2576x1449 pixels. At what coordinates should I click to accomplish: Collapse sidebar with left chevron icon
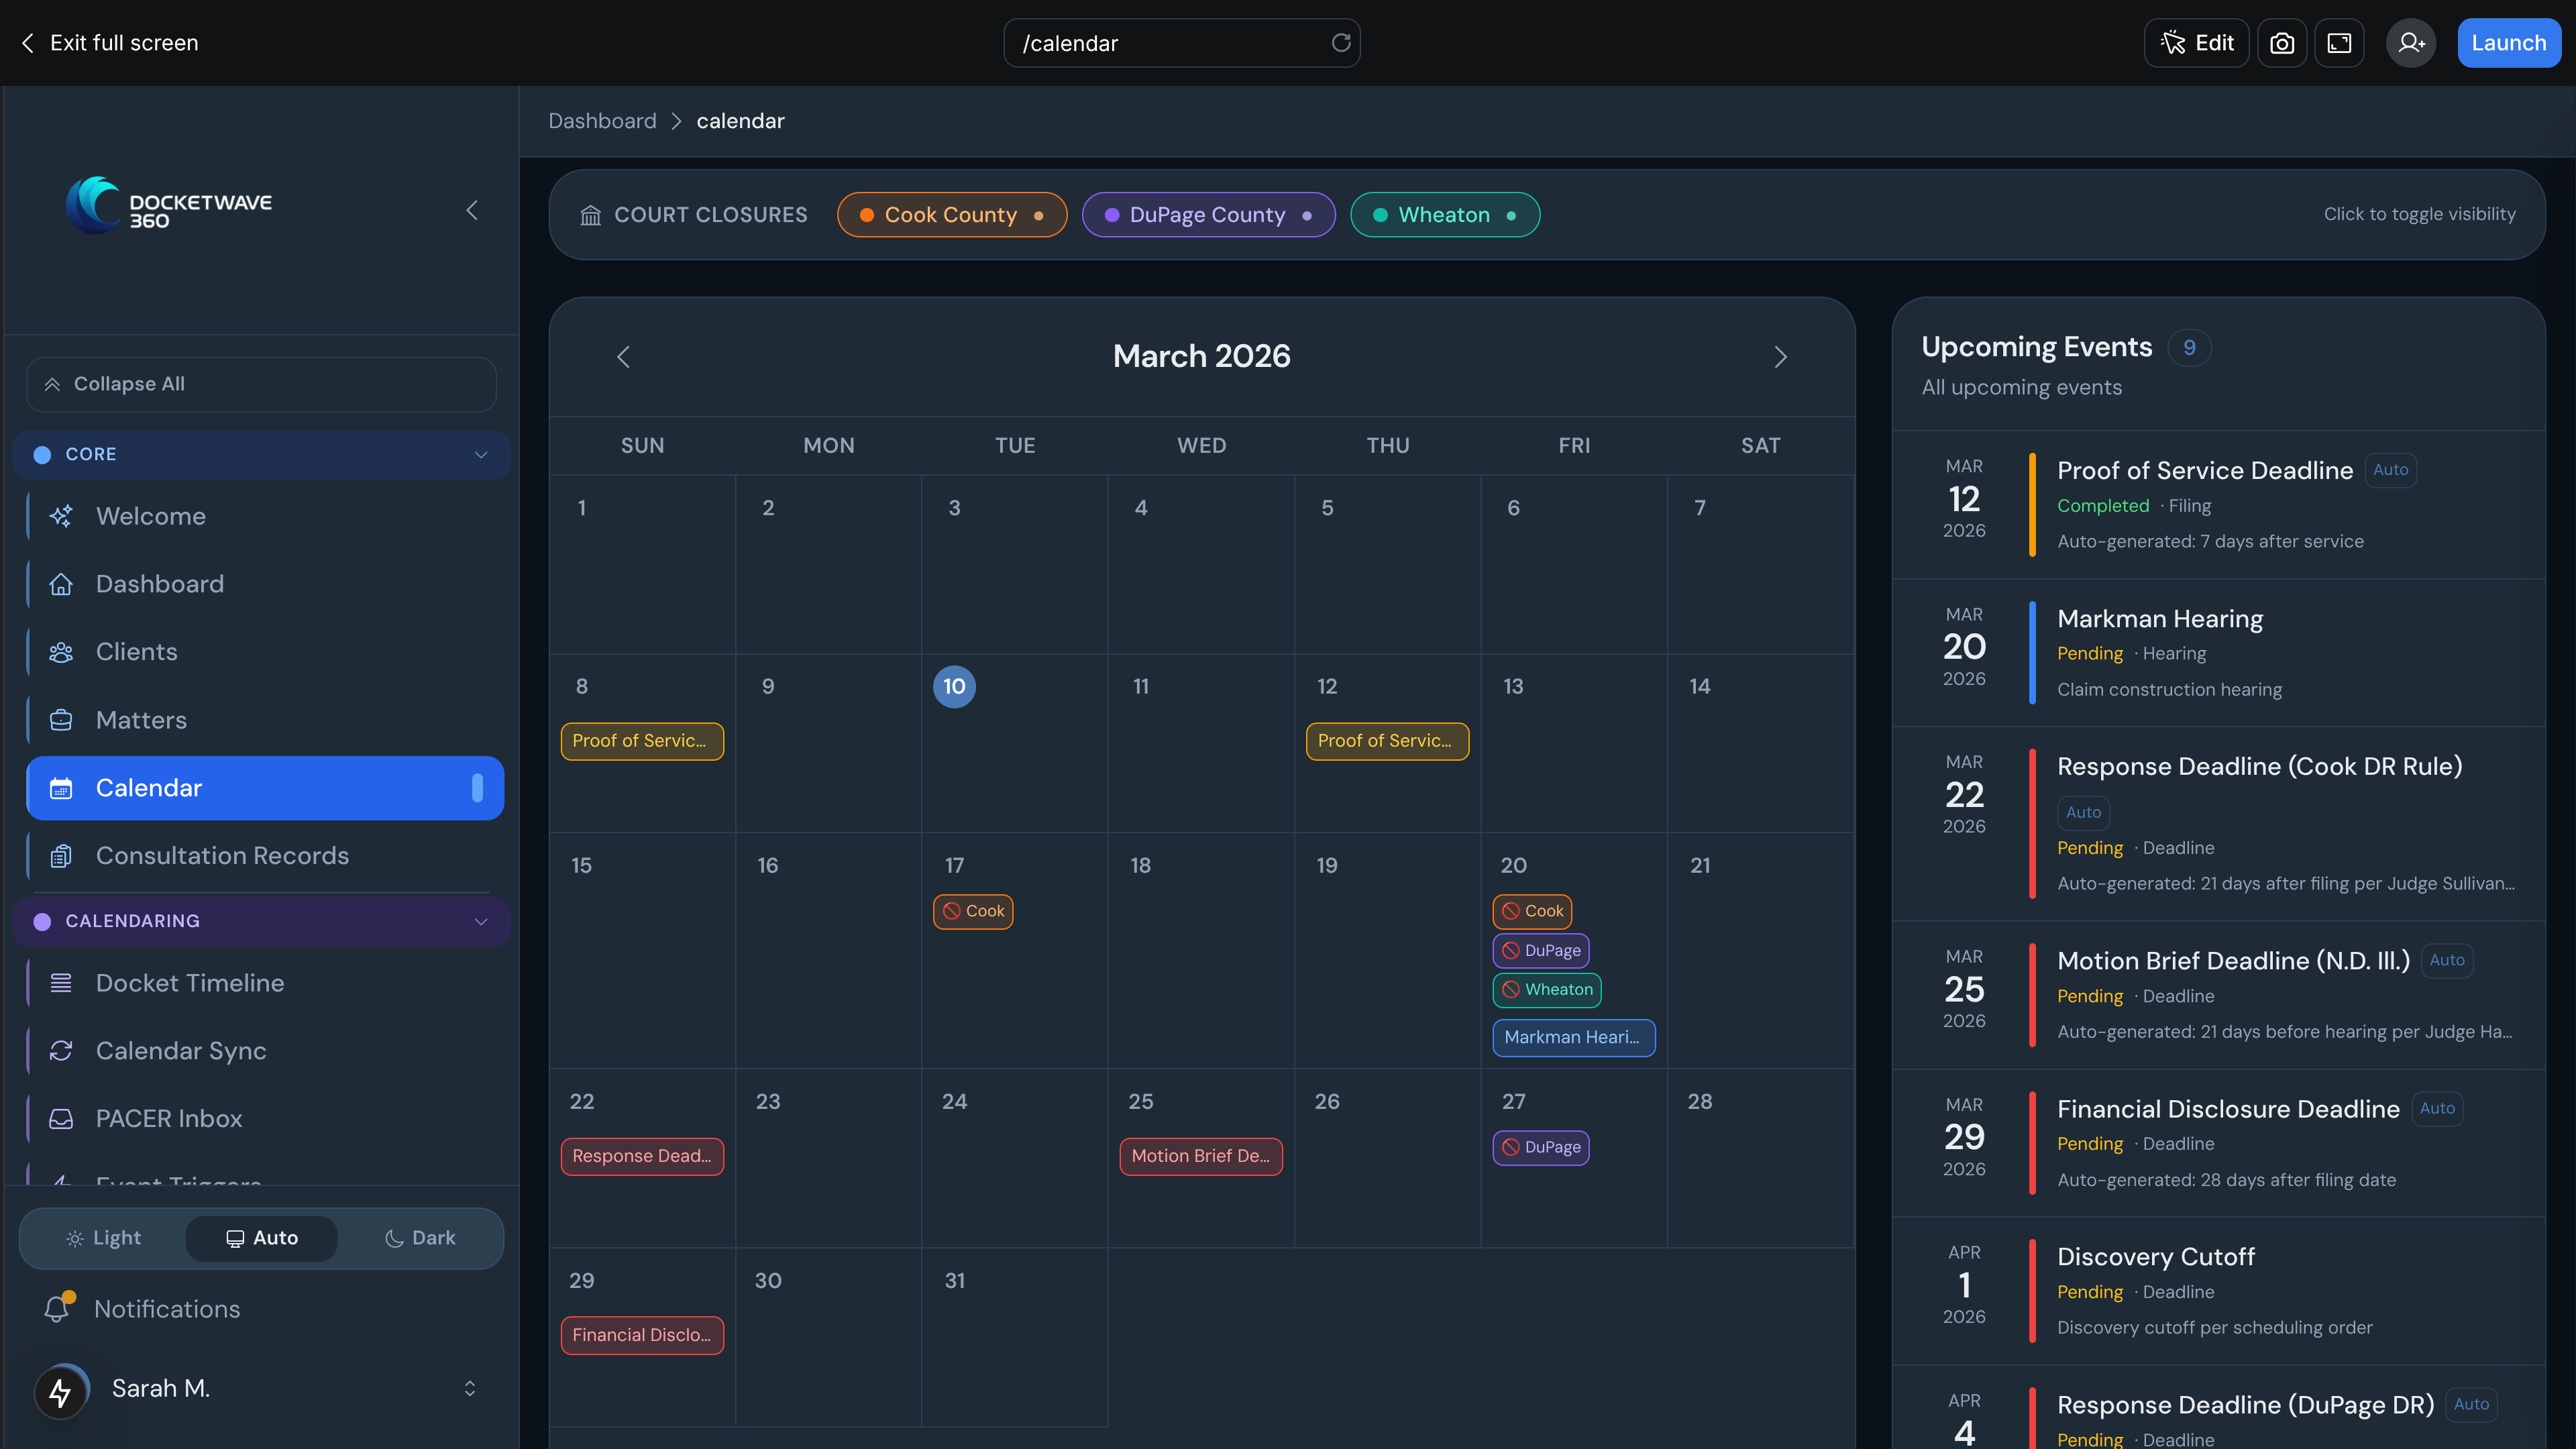(472, 210)
